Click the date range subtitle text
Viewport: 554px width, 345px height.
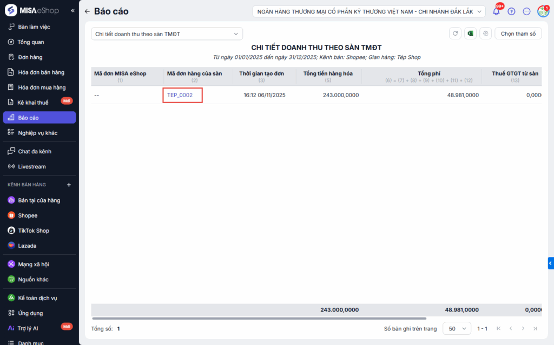pyautogui.click(x=316, y=57)
